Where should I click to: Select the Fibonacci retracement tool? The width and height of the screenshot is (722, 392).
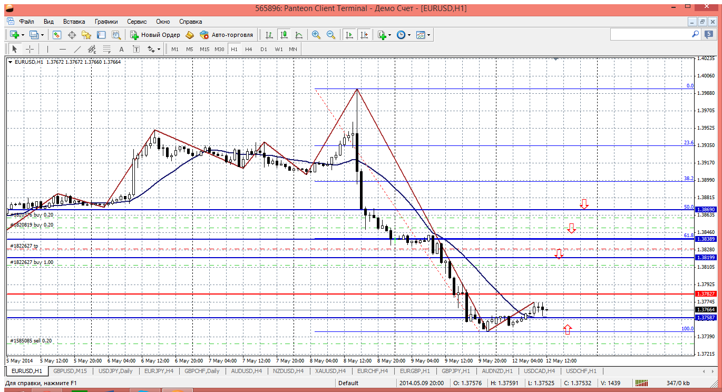(x=107, y=49)
